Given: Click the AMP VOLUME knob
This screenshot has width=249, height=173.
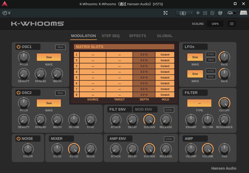Looking at the screenshot, I should [208, 149].
